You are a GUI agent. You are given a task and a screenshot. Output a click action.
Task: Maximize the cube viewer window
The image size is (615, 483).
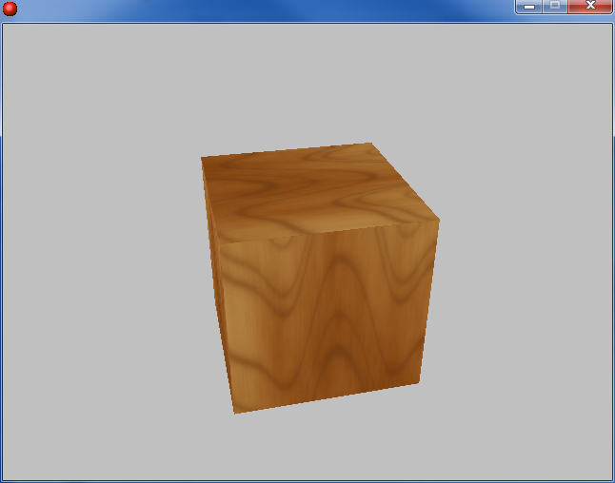[x=555, y=7]
